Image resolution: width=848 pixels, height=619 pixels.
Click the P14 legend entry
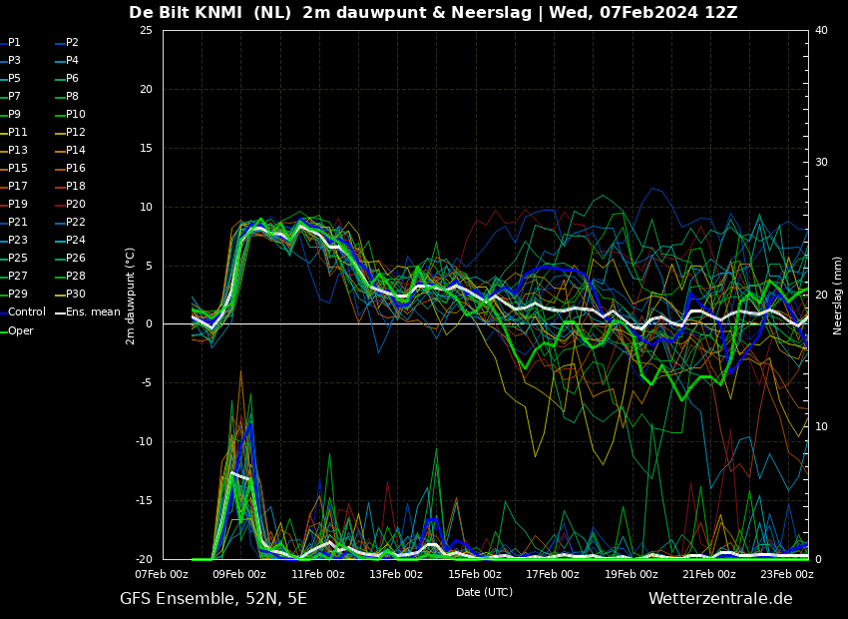pyautogui.click(x=71, y=150)
